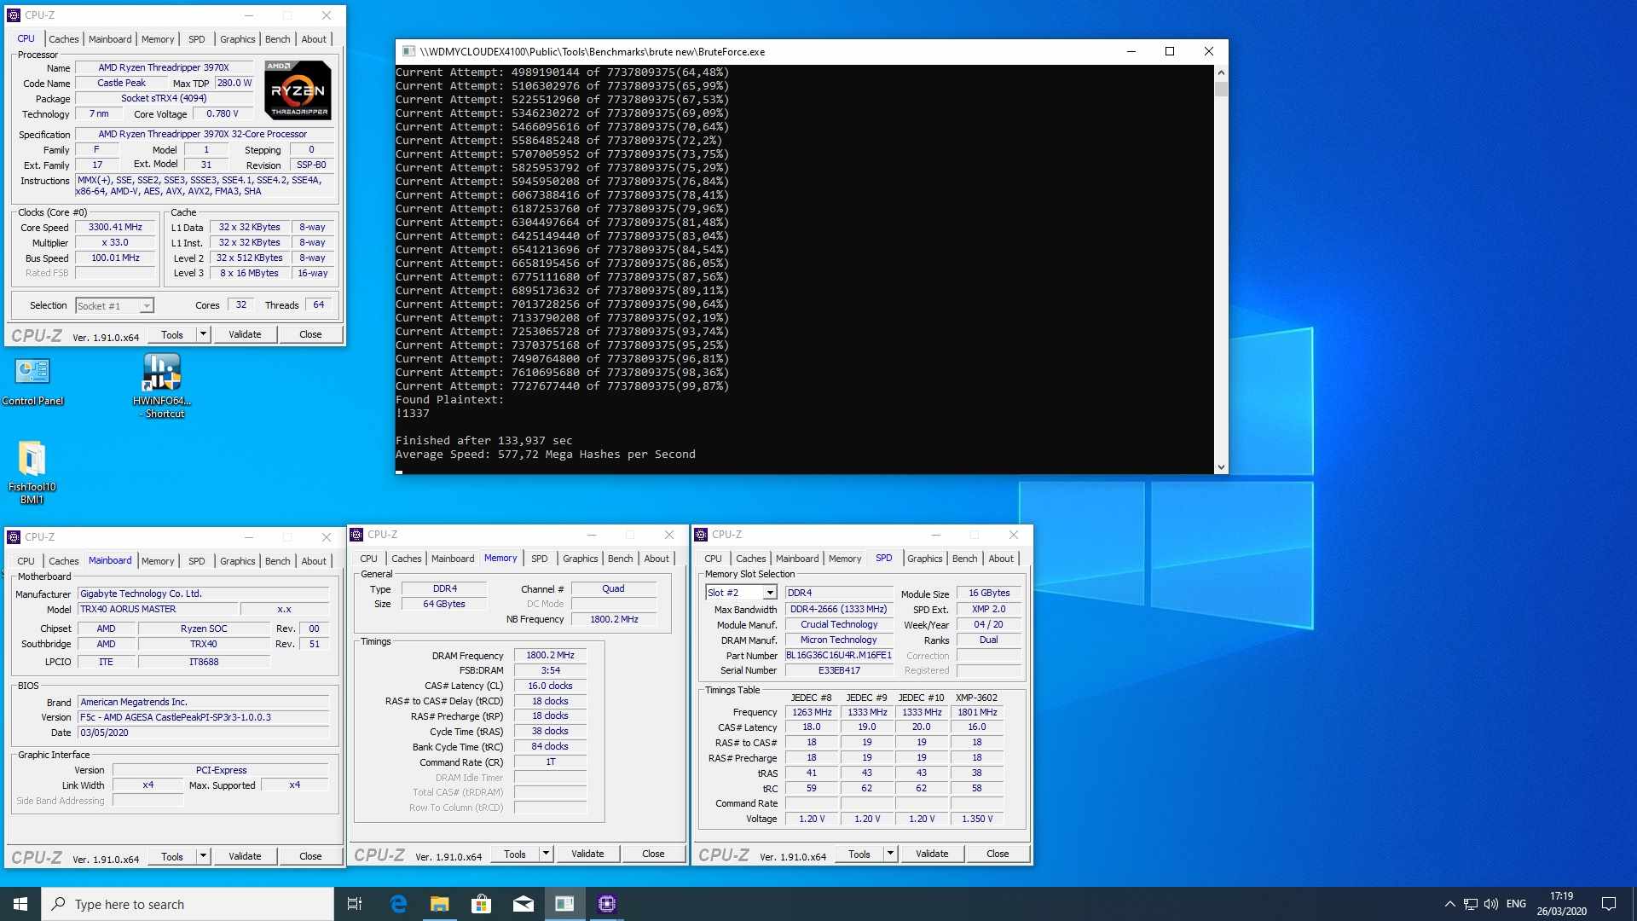Screen dimensions: 1637x921
Task: Switch to Caches tab in top CPU-Z window
Action: [63, 39]
